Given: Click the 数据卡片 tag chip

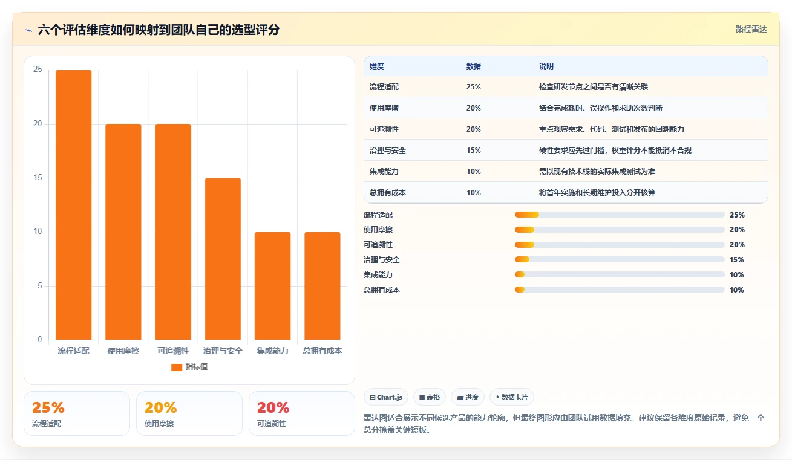Looking at the screenshot, I should (x=512, y=397).
